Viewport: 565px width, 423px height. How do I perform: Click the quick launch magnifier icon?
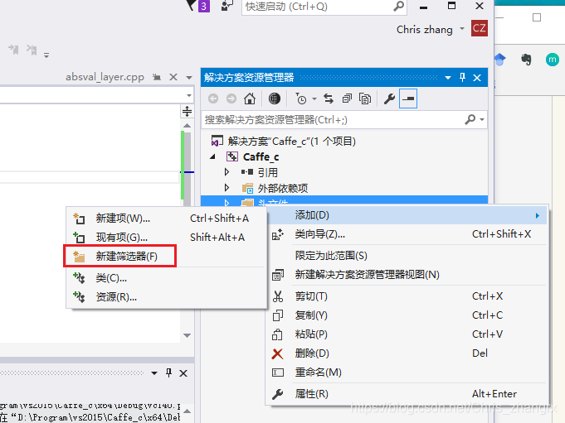click(398, 6)
